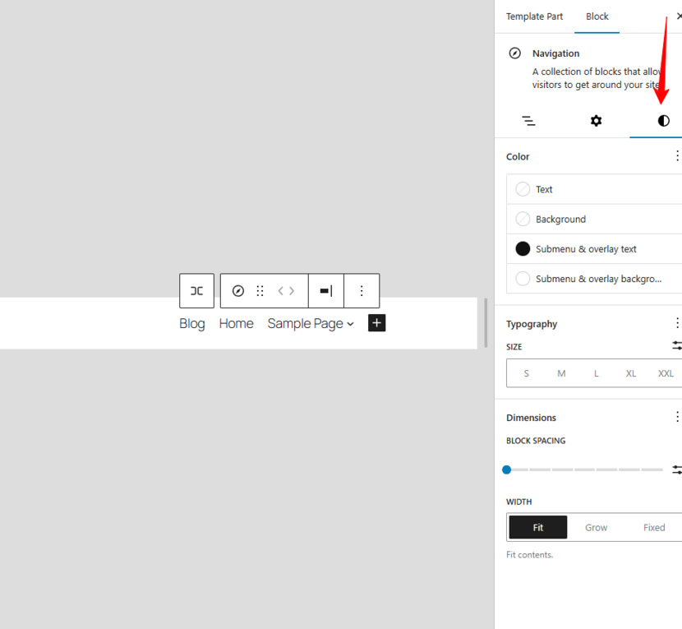The height and width of the screenshot is (629, 682).
Task: Select parent Template Part block button
Action: click(x=196, y=291)
